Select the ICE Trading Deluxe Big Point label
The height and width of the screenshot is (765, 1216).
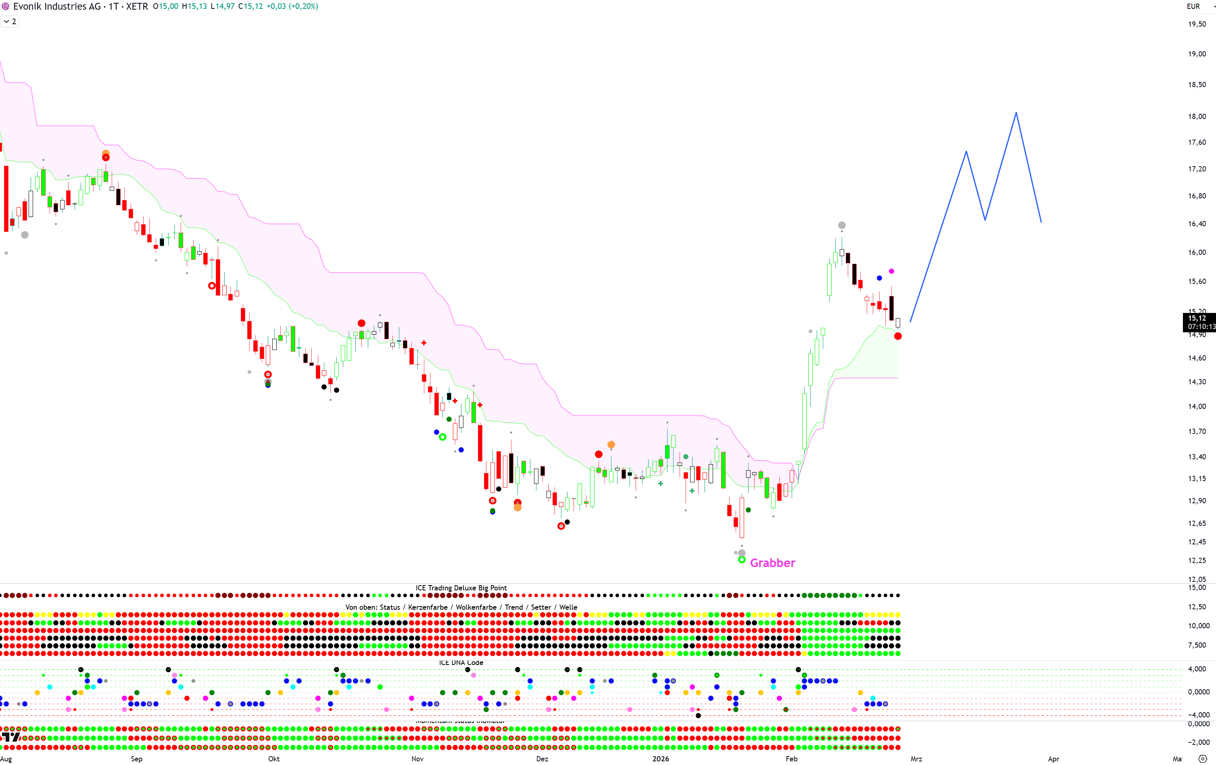461,588
